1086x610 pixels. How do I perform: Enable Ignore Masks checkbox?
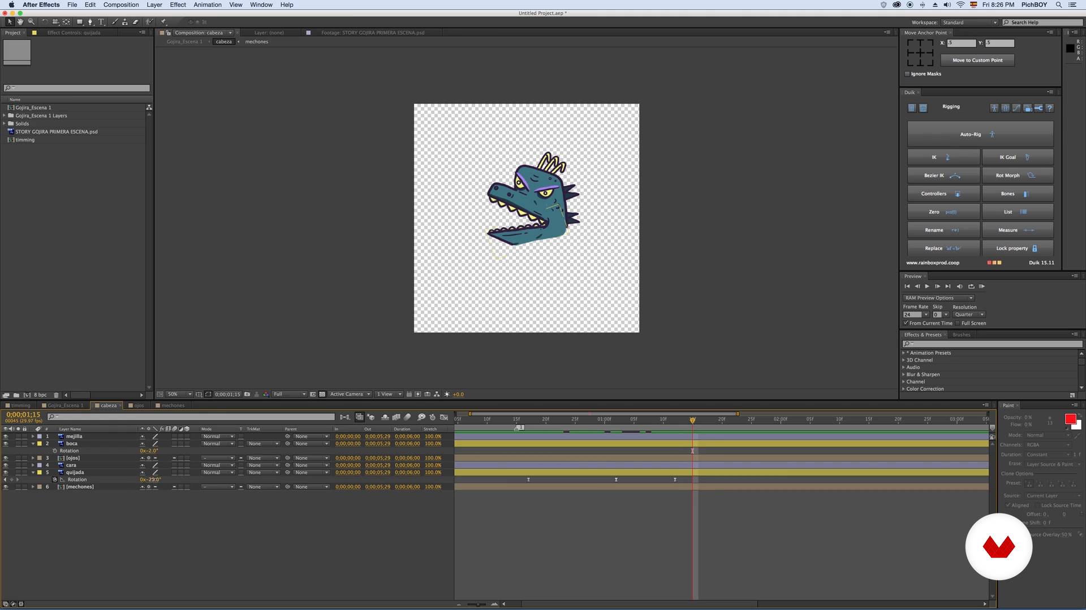907,74
